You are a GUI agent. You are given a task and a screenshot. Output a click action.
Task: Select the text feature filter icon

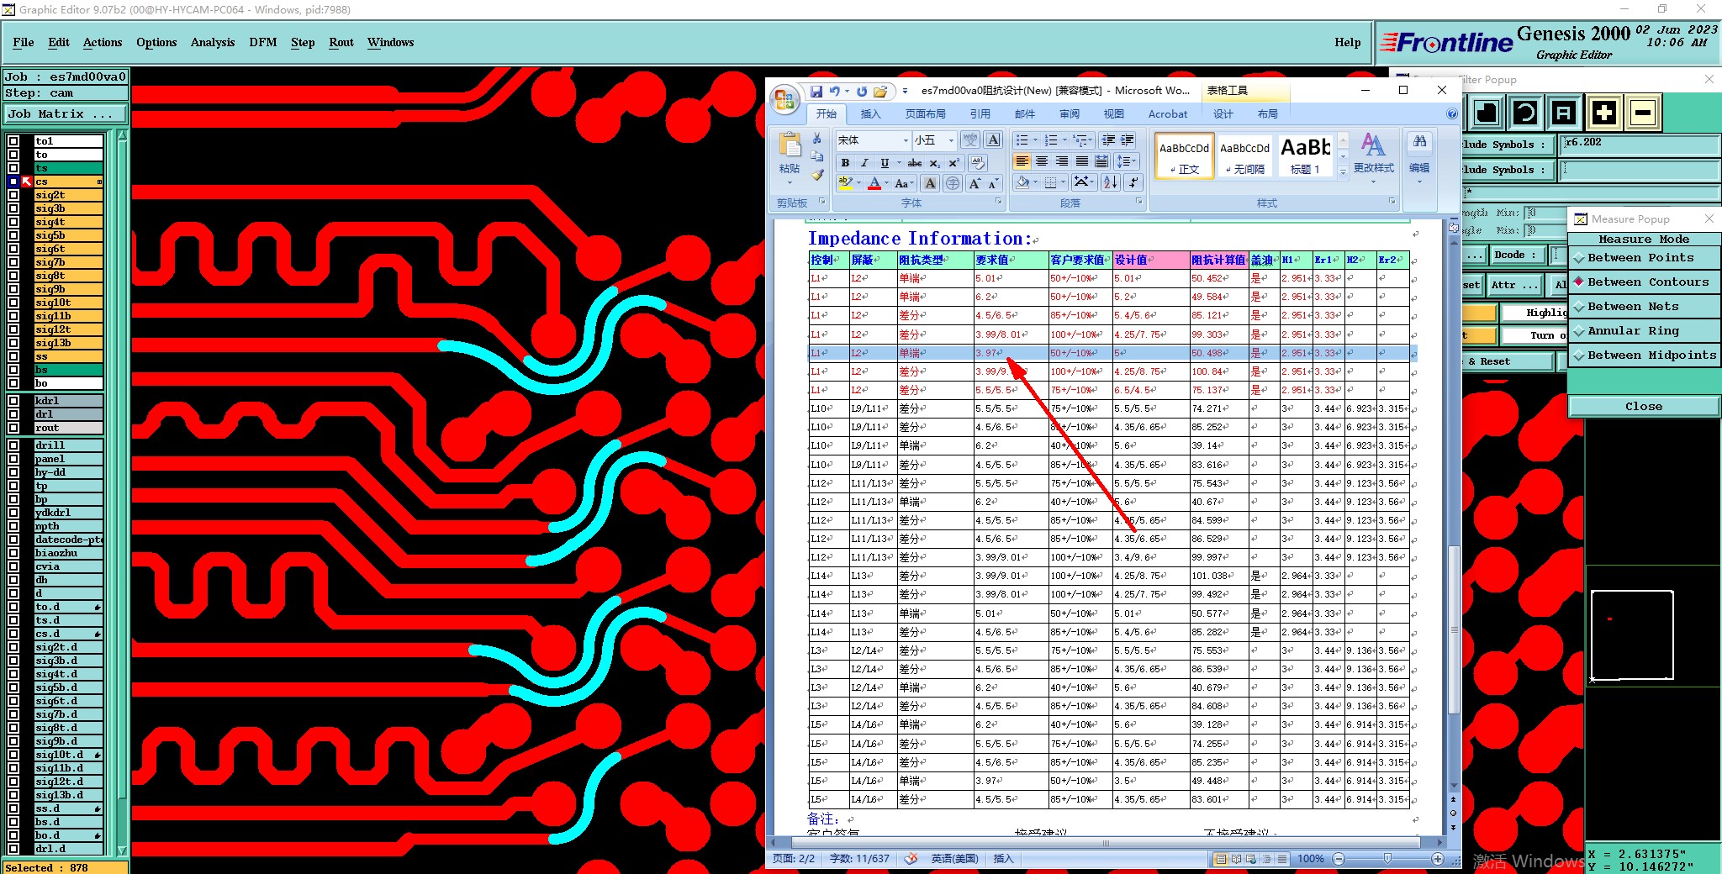pos(1564,112)
